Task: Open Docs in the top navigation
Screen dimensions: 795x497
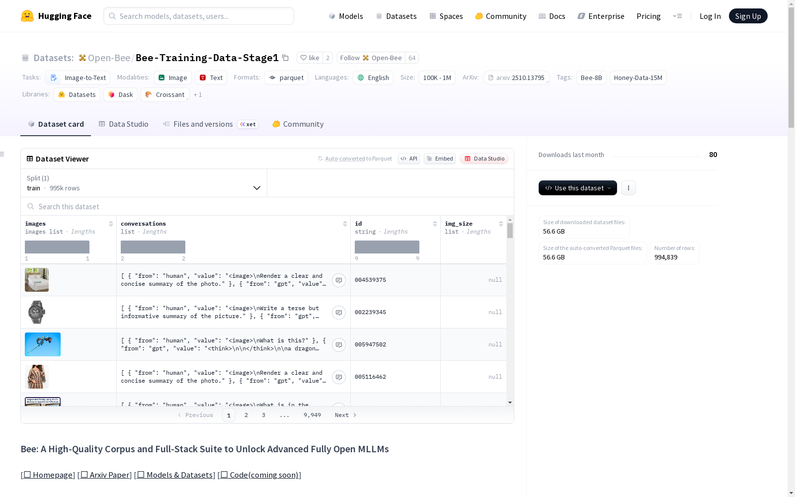Action: coord(552,16)
